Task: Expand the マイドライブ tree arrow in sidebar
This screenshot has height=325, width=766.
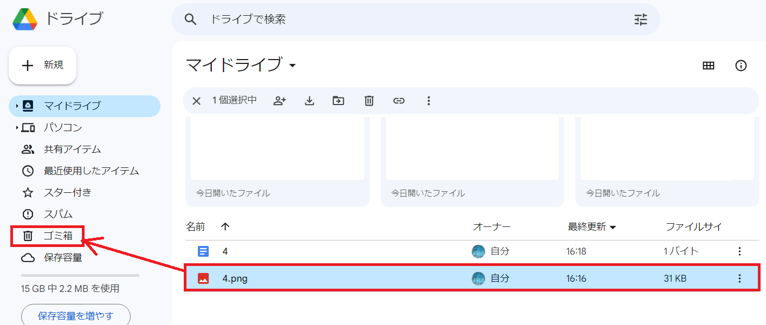Action: (x=17, y=106)
